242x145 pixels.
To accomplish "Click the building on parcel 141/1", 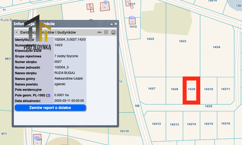I will point(128,2).
